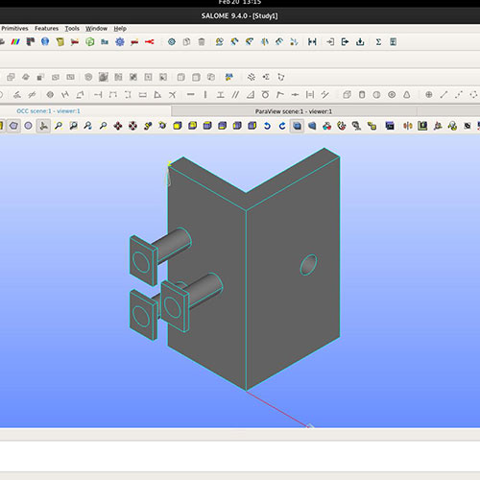Click the Fit All magnifier icon in viewer toolbar

(x=59, y=126)
